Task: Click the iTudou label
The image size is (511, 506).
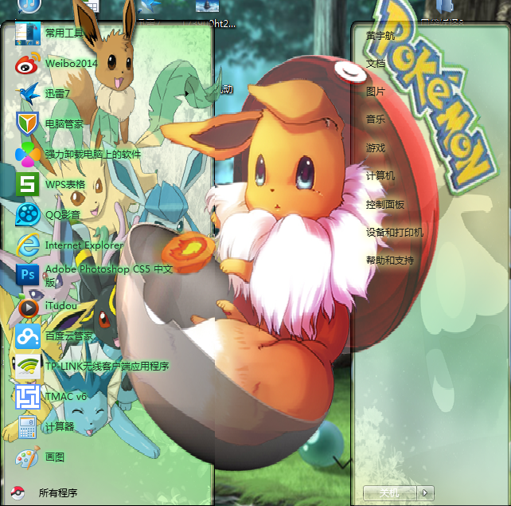Action: click(61, 306)
